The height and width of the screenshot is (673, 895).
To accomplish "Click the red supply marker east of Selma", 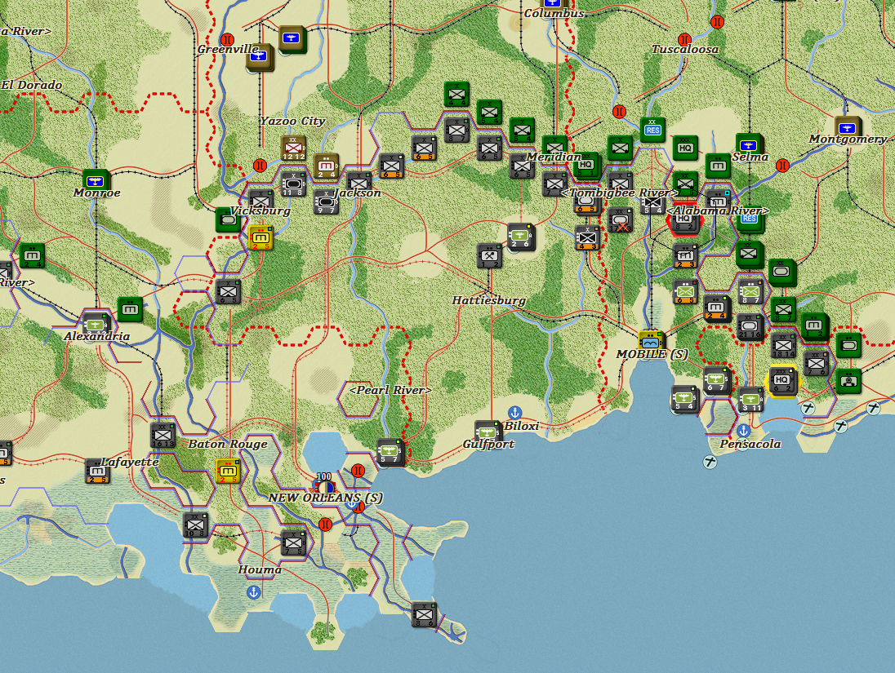I will 782,166.
